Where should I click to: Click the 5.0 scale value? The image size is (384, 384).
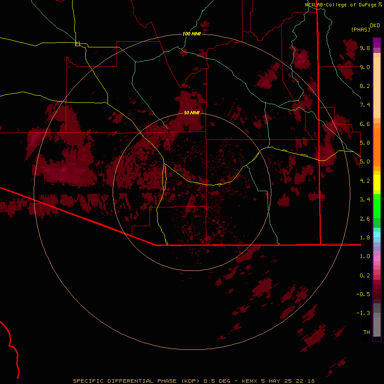pos(365,162)
